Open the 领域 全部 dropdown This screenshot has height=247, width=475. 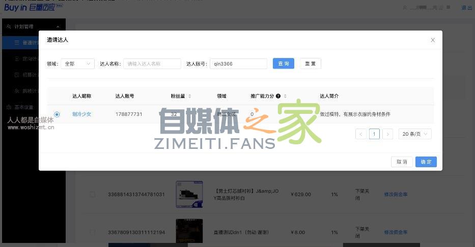pyautogui.click(x=77, y=64)
